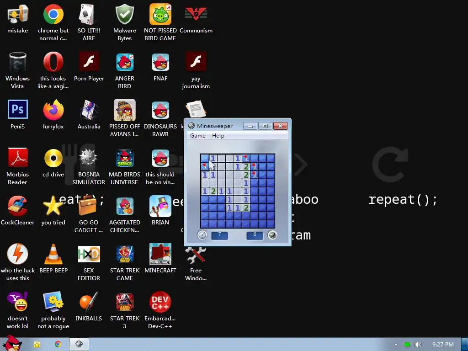The width and height of the screenshot is (468, 351).
Task: Click the 'cd drive' disc icon
Action: 53,158
